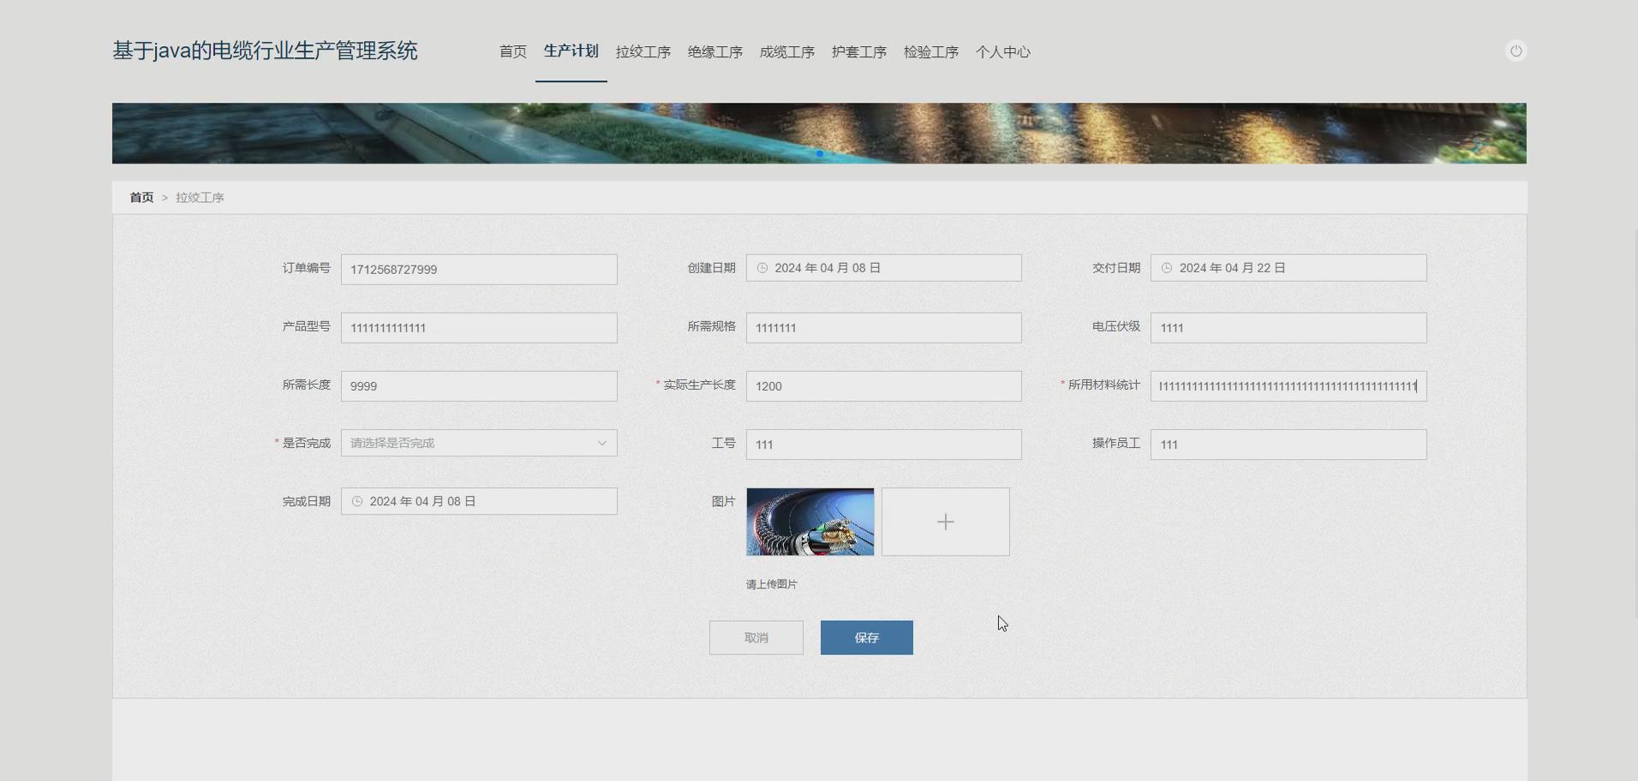Click the 电压伏级 input field
The width and height of the screenshot is (1638, 781).
pos(1288,328)
